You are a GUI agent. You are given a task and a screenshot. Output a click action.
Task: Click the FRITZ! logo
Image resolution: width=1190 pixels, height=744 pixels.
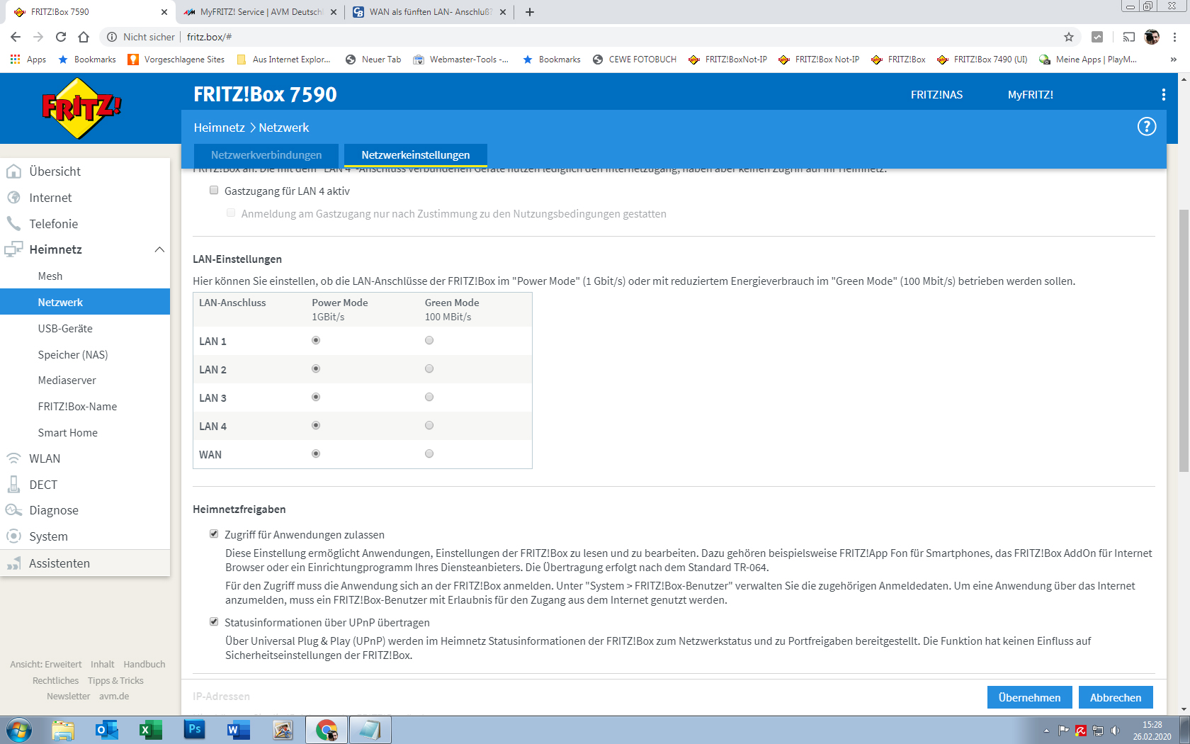point(81,108)
